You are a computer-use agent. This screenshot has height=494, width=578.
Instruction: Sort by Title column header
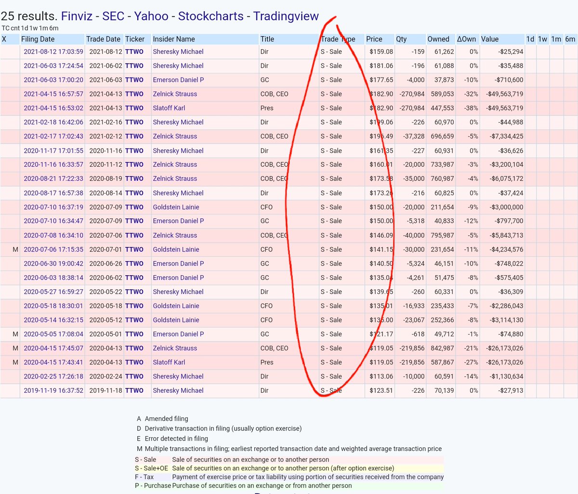267,39
